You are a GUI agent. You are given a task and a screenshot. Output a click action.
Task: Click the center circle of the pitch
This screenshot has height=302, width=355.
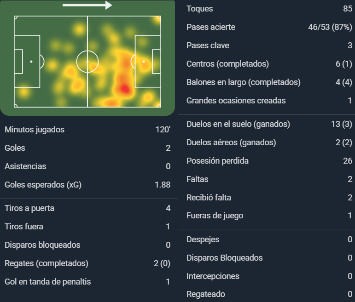[x=87, y=62]
